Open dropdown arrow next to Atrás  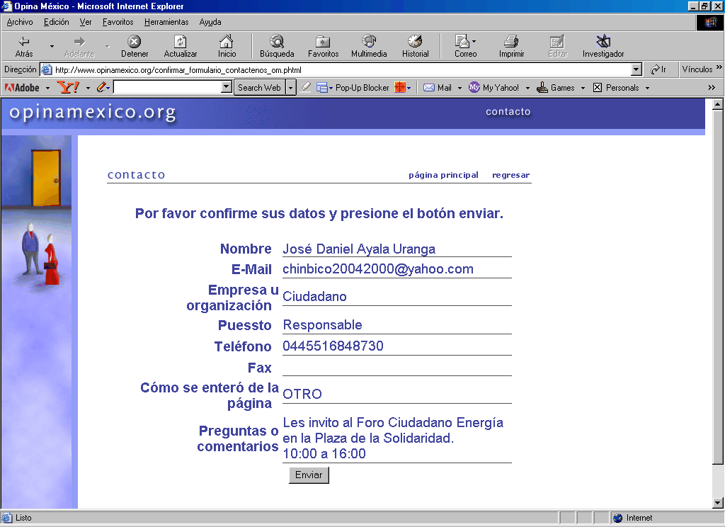52,46
